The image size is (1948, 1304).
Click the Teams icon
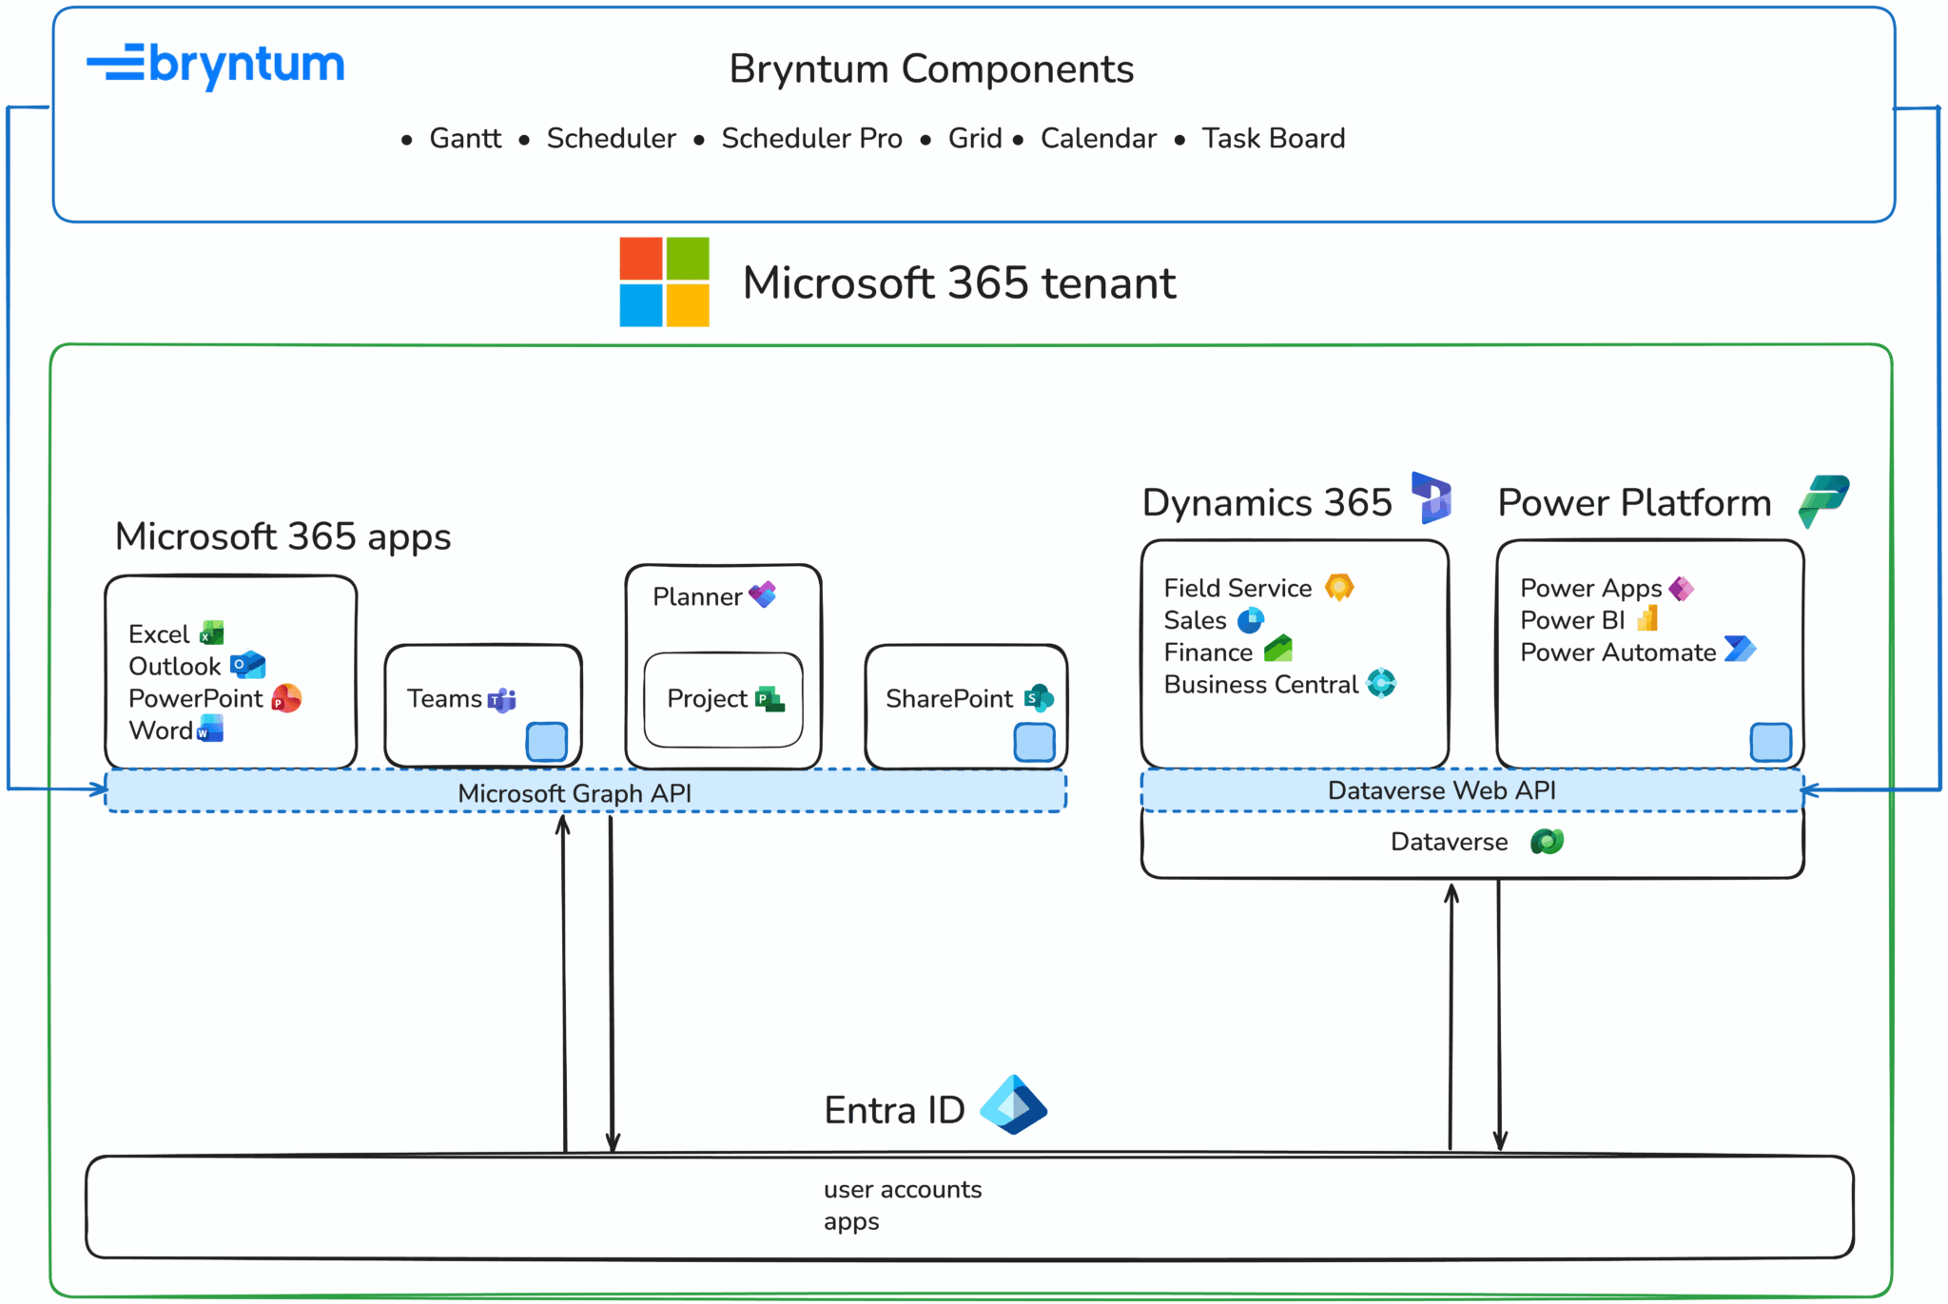[x=501, y=700]
